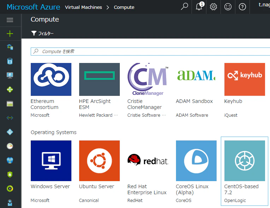
Task: Click the iQuest publisher text
Action: (231, 115)
